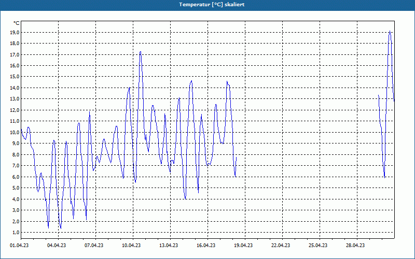This screenshot has width=415, height=259.
Task: Click the 15,0 y-axis label
Action: 15,77
